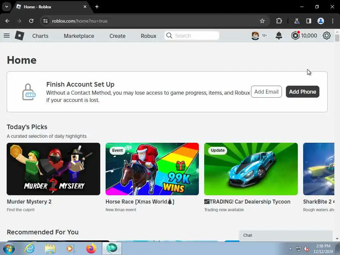Image resolution: width=340 pixels, height=255 pixels.
Task: Click the SharkBite 2 title
Action: pyautogui.click(x=318, y=202)
